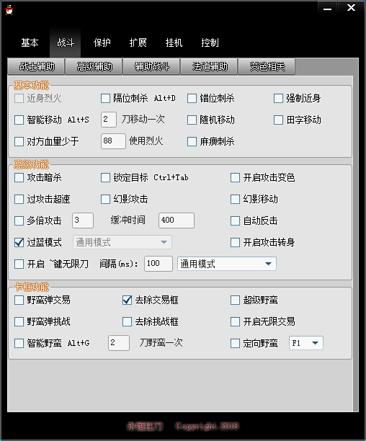
Task: Enable 攻击暗杀 checkbox
Action: point(19,178)
